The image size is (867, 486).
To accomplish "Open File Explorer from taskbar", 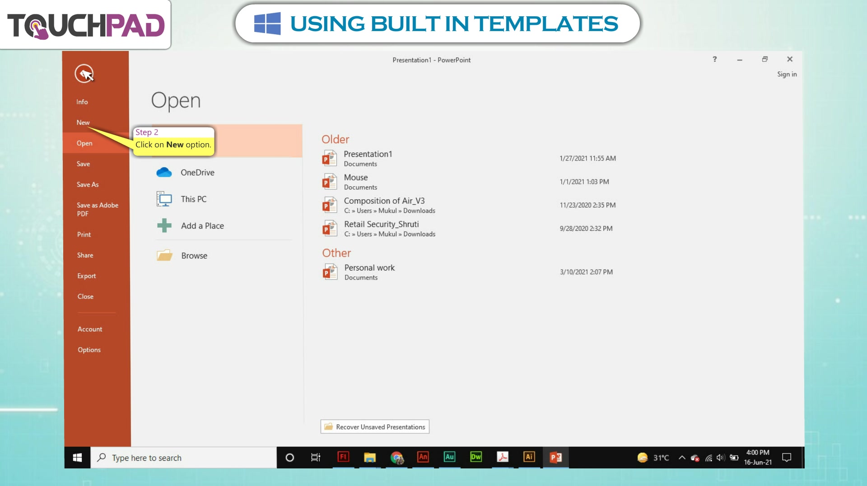I will (x=370, y=458).
